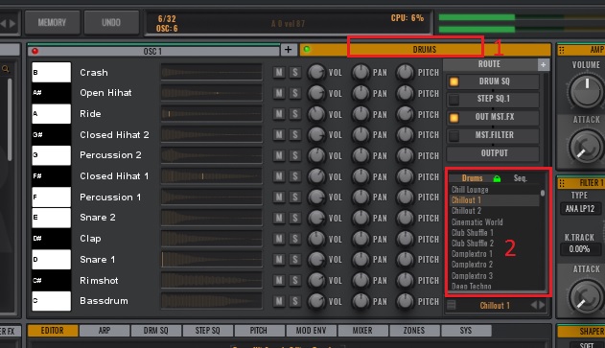Solo the Ride drum row
The width and height of the screenshot is (605, 348).
click(x=295, y=114)
